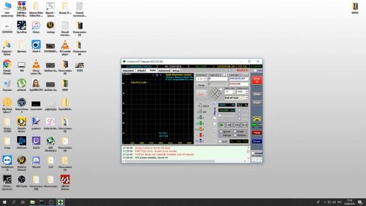Image resolution: width=366 pixels, height=206 pixels.
Task: Toggle the checkbox beside the green timing block
Action: pos(214,124)
